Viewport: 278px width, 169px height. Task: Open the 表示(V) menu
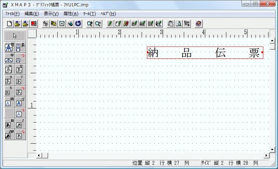(x=51, y=14)
